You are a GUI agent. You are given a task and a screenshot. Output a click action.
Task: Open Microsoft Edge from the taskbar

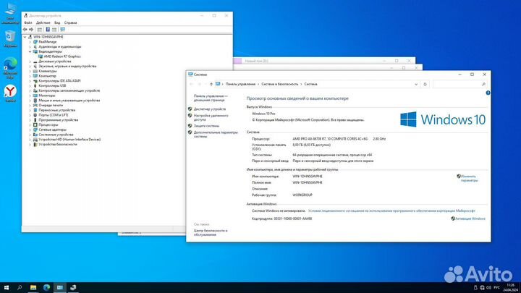[x=46, y=288]
